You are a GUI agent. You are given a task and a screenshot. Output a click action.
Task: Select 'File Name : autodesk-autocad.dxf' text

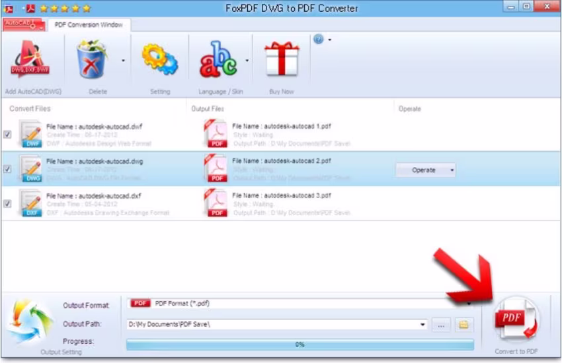click(94, 196)
